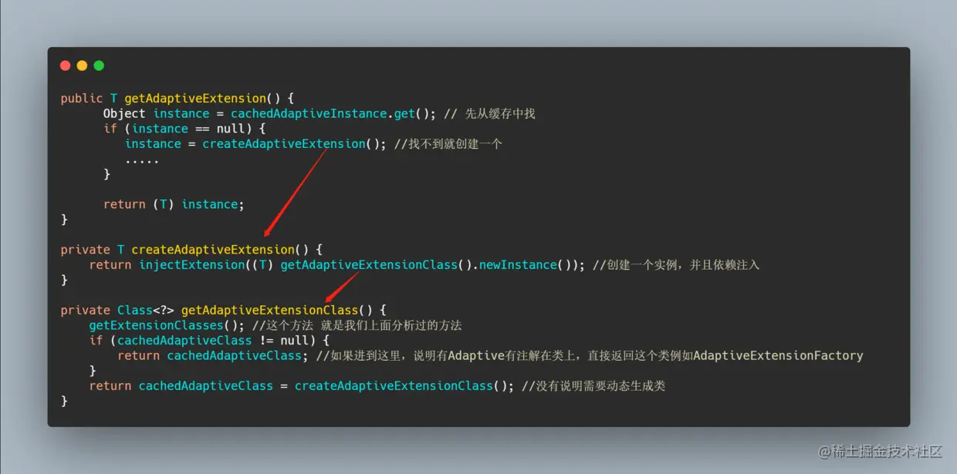The height and width of the screenshot is (474, 957).
Task: Click the 'return (T) instance' line
Action: pos(174,204)
